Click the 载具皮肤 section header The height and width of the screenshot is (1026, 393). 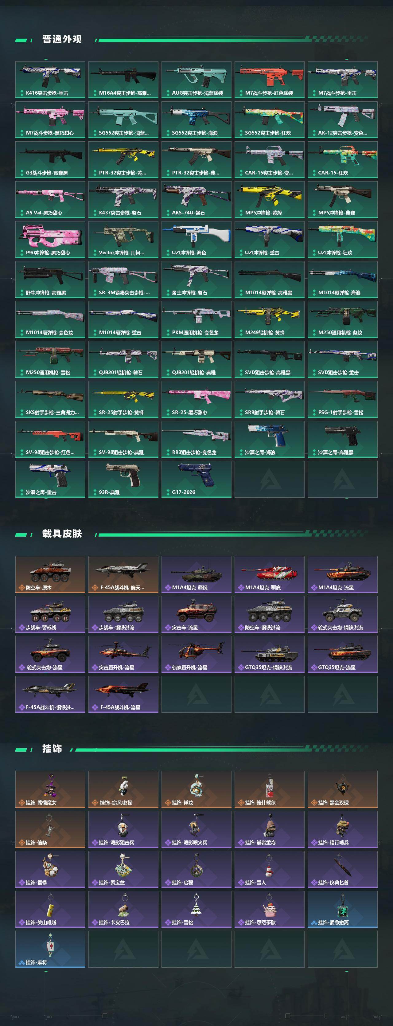(62, 534)
